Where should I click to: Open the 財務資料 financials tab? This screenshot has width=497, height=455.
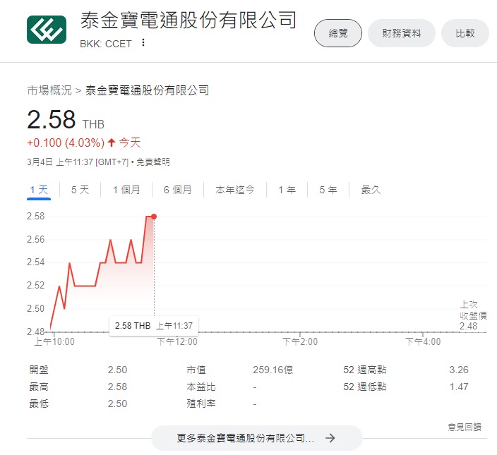click(x=401, y=33)
